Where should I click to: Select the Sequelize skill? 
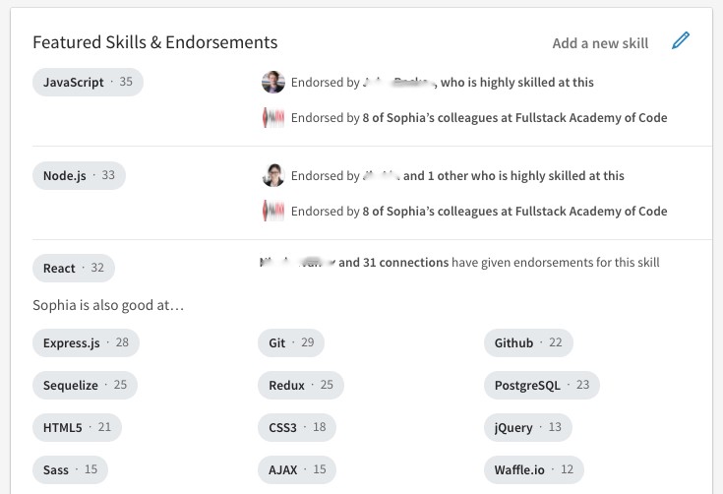coord(85,386)
